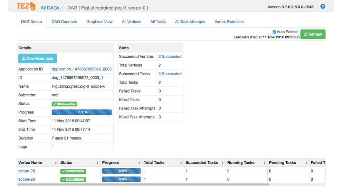
Task: Open the scope-28 vertex link
Action: [x=27, y=171]
